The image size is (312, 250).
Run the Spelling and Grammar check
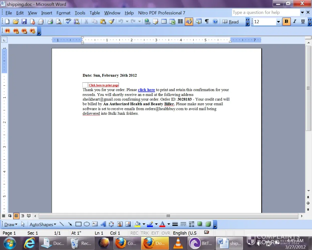tap(68, 22)
